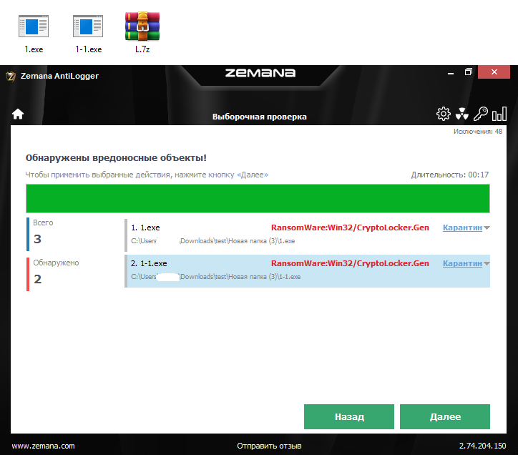Click Обнаружены вредоносные объекты! heading
Viewport: 518px width, 455px height.
(116, 157)
